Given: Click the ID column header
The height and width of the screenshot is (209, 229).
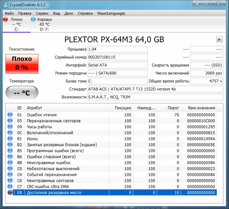Looking at the screenshot, I should click(19, 108).
